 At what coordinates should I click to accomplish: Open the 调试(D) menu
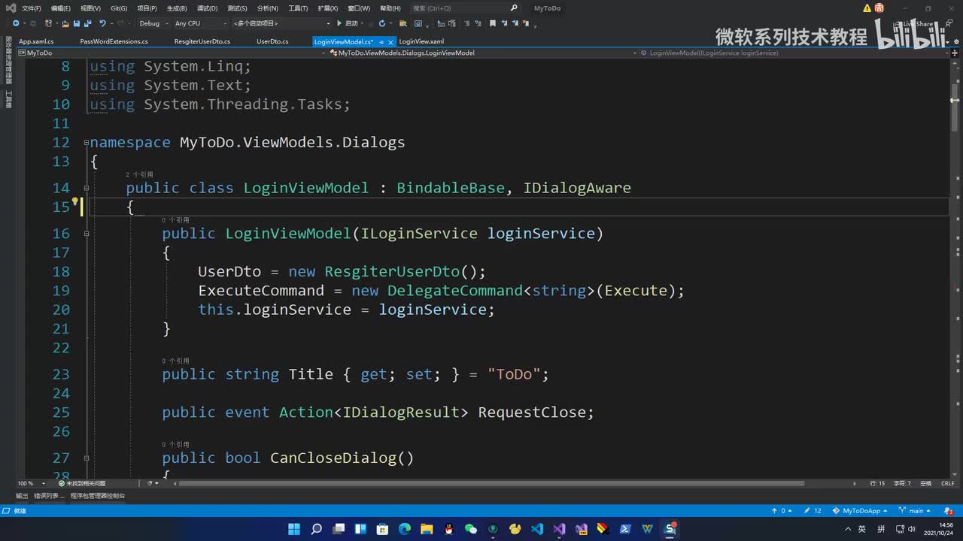point(207,8)
